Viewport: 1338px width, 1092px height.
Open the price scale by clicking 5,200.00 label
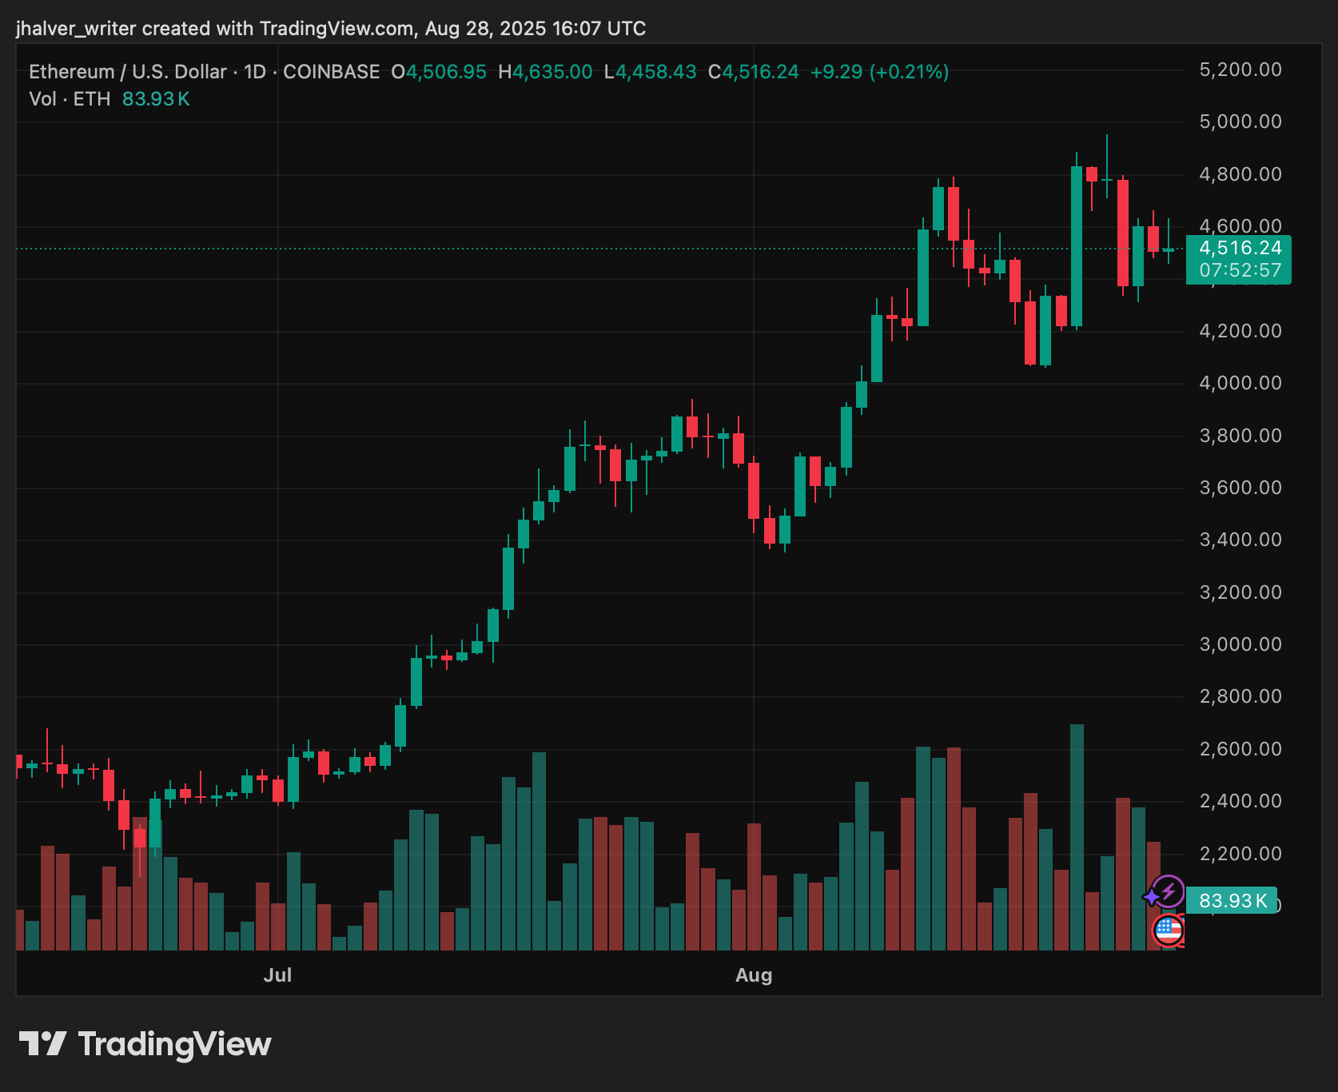pos(1240,69)
